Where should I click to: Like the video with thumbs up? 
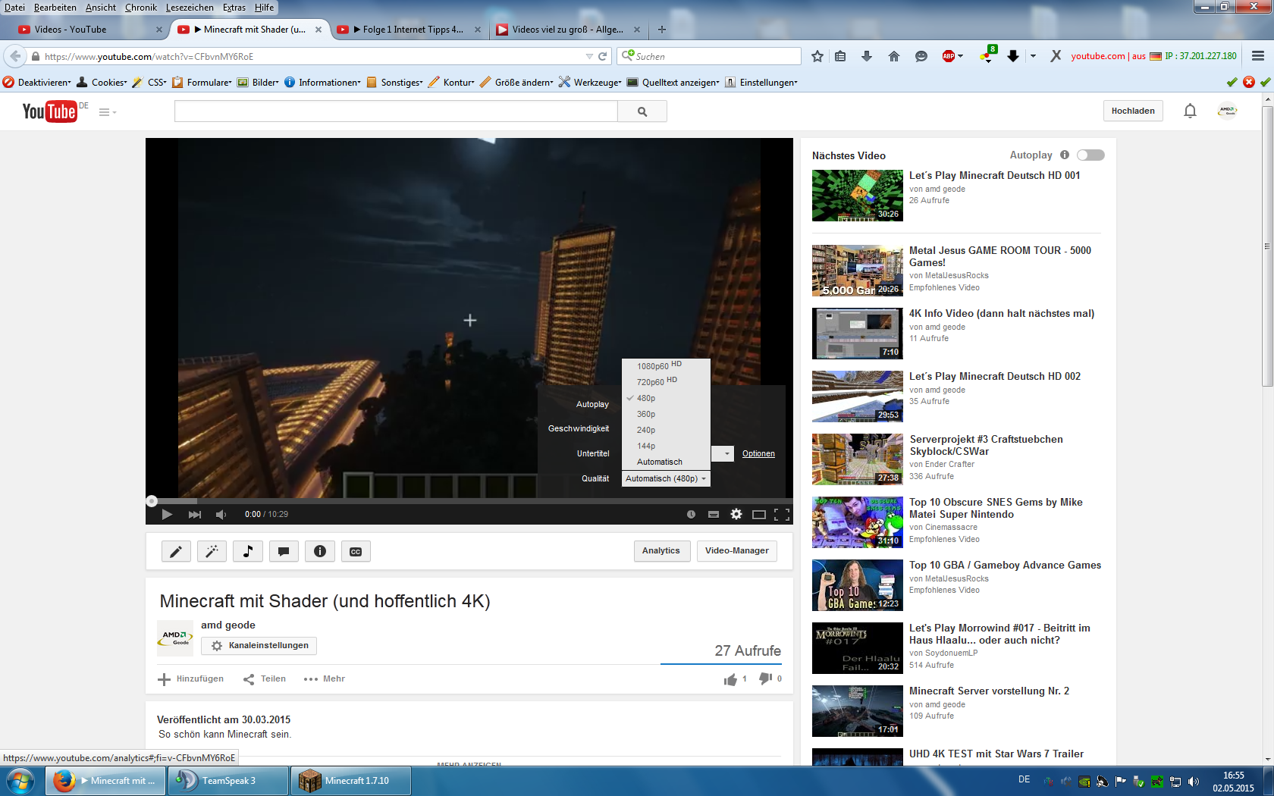pyautogui.click(x=730, y=679)
